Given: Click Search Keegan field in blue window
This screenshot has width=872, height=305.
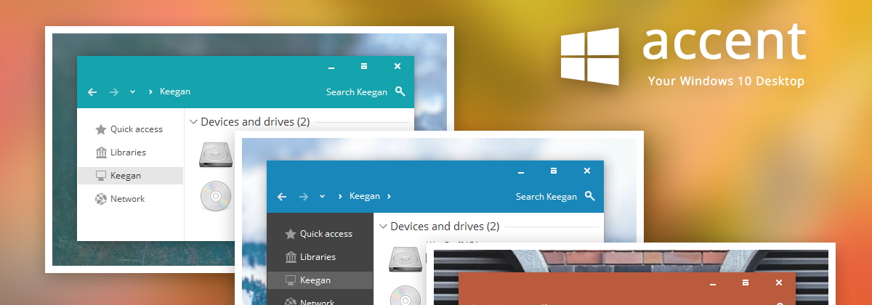Looking at the screenshot, I should 546,196.
